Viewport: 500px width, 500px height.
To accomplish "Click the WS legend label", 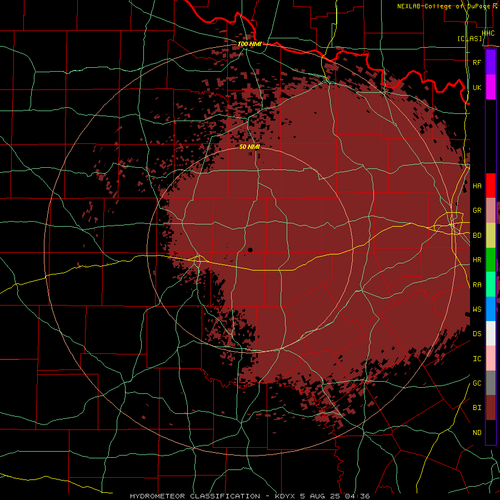I will tap(477, 309).
